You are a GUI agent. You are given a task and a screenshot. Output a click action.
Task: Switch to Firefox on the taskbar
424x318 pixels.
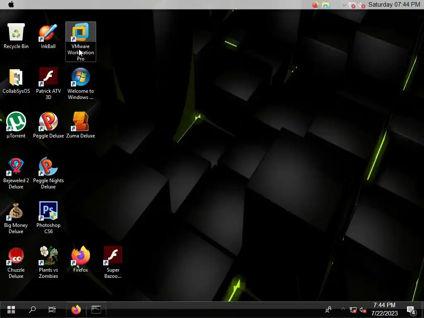(x=76, y=309)
